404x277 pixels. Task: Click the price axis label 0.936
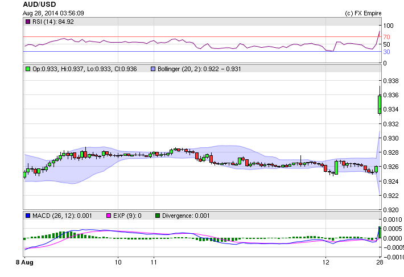391,95
